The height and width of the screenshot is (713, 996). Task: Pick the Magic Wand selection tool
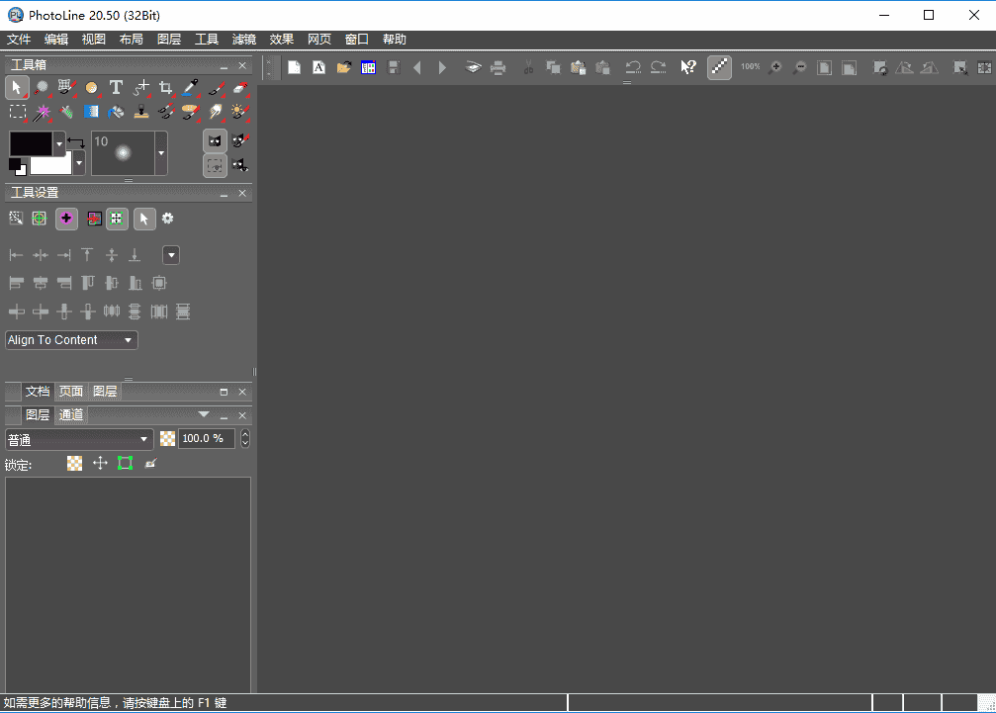[x=43, y=112]
